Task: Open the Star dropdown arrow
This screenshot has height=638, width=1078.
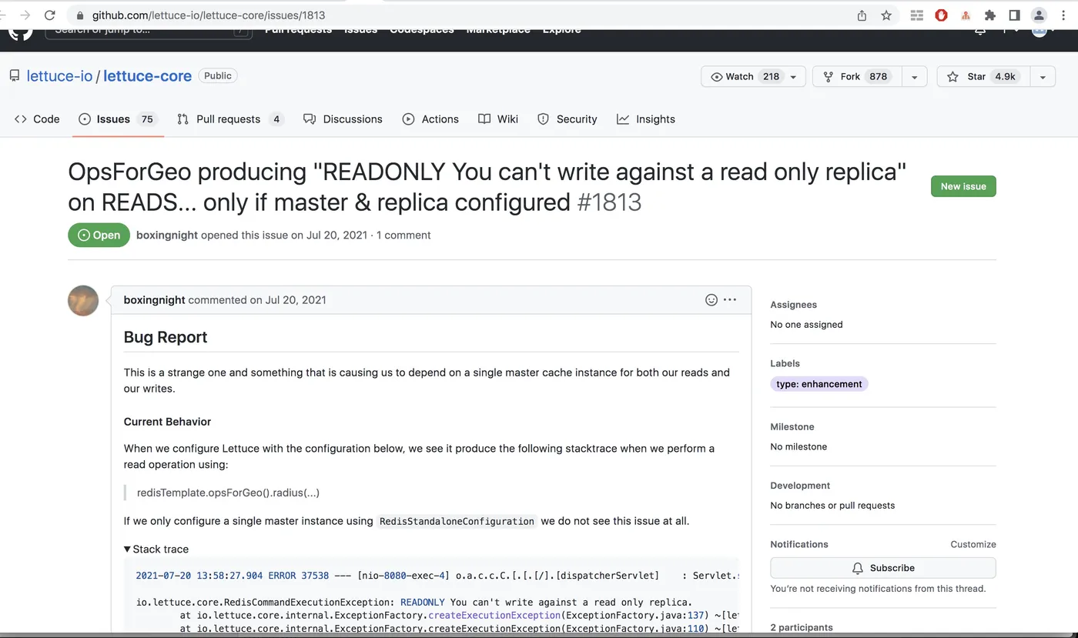Action: [1043, 76]
